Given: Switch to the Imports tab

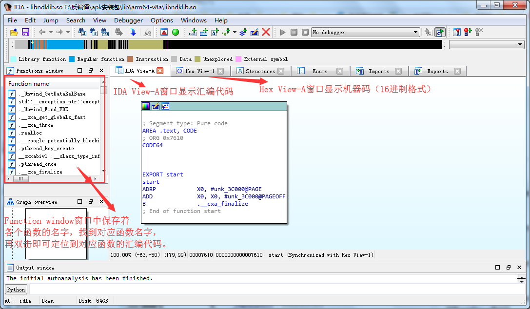Looking at the screenshot, I should (x=379, y=71).
